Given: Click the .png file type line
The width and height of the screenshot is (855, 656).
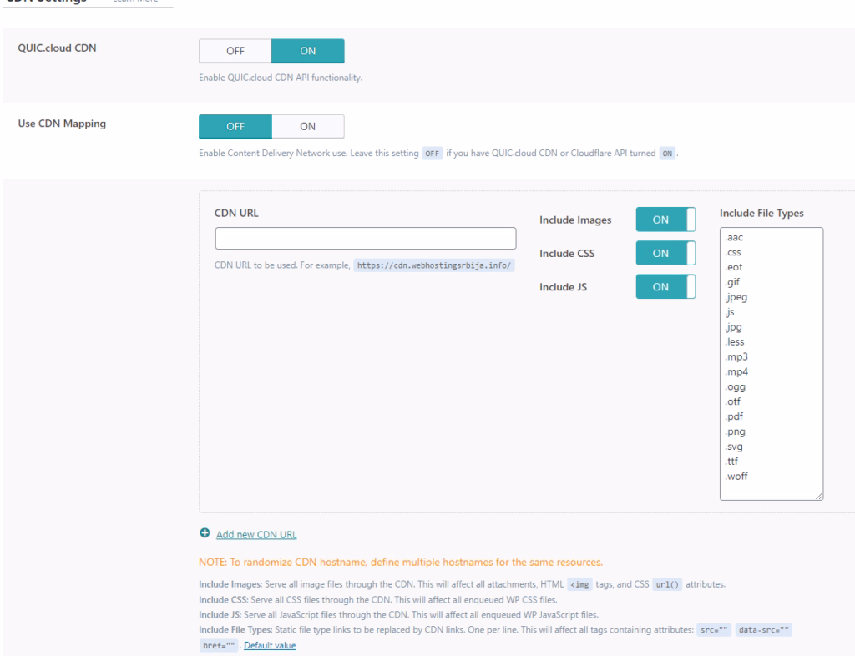Looking at the screenshot, I should click(735, 431).
